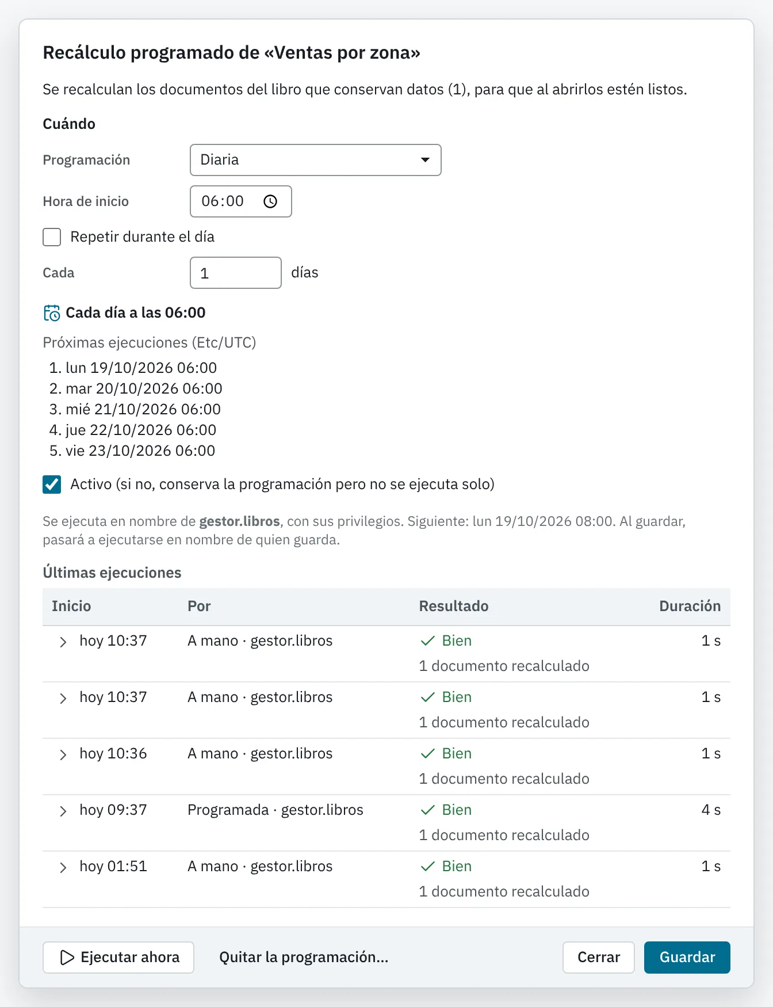Enable the "Repetir durante el día" checkbox

click(x=52, y=237)
